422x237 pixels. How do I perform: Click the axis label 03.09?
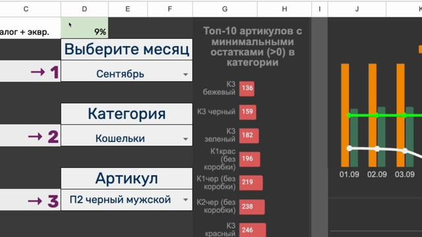(x=405, y=174)
